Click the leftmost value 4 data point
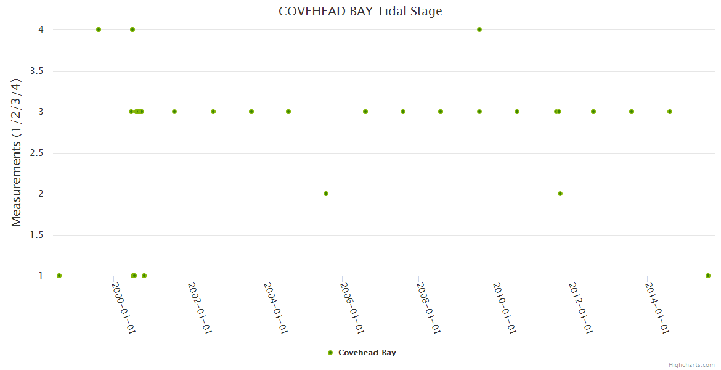Viewport: 721px width, 370px height. click(x=99, y=30)
